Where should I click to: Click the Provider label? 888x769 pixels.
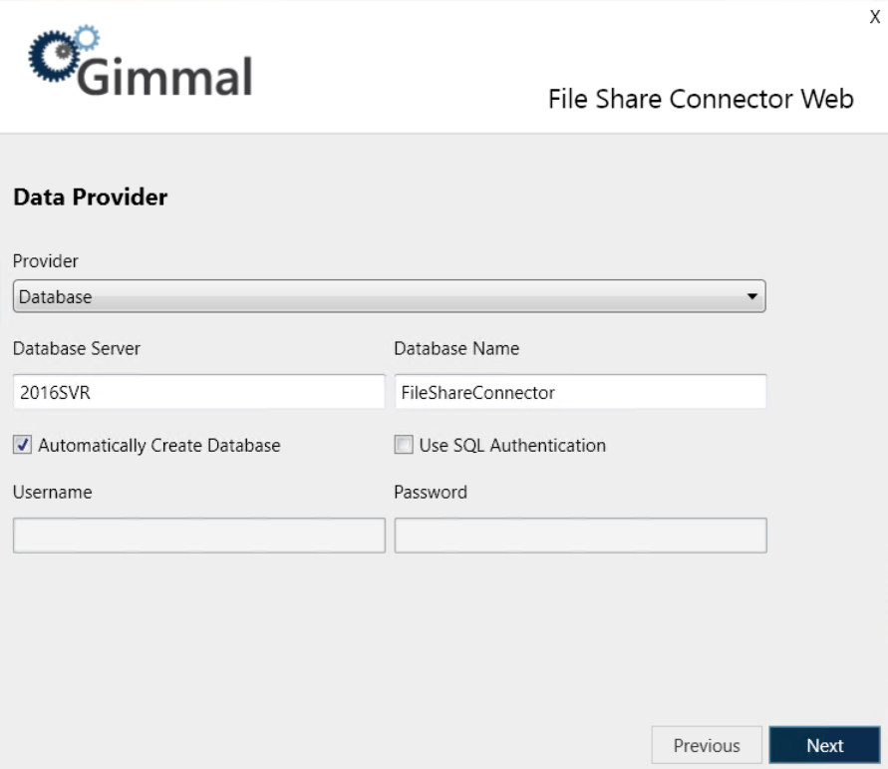point(45,261)
